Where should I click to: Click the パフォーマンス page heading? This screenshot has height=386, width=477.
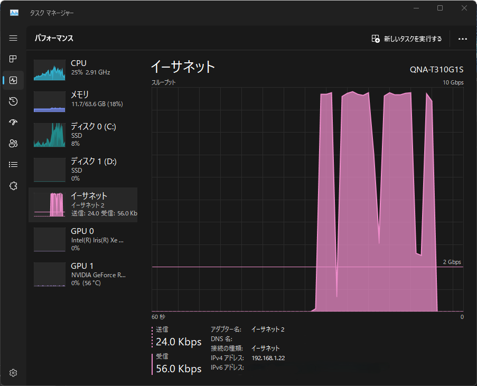[54, 39]
